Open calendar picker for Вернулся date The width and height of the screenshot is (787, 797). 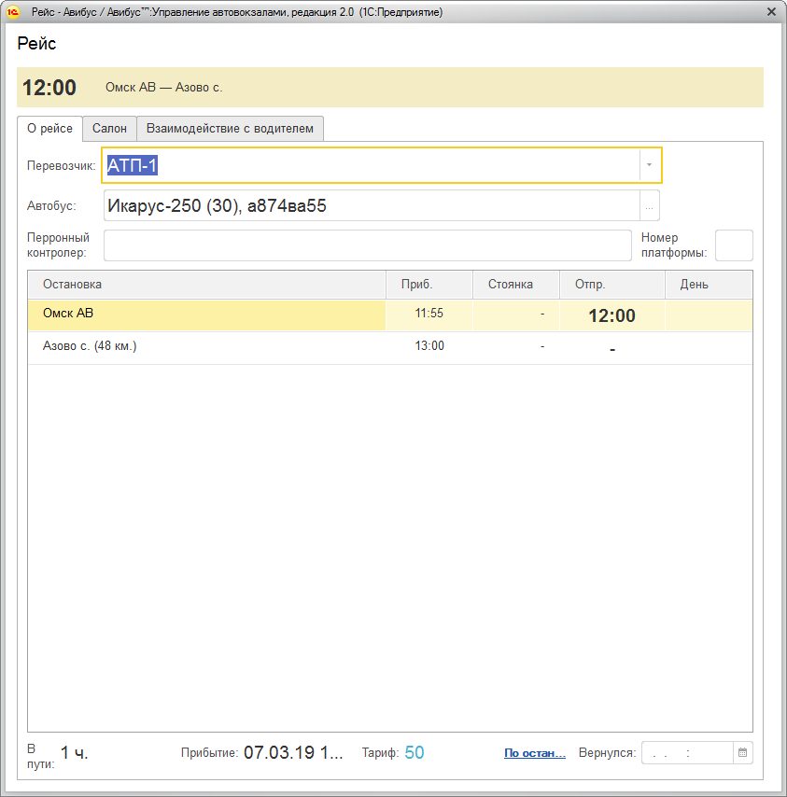coord(742,752)
